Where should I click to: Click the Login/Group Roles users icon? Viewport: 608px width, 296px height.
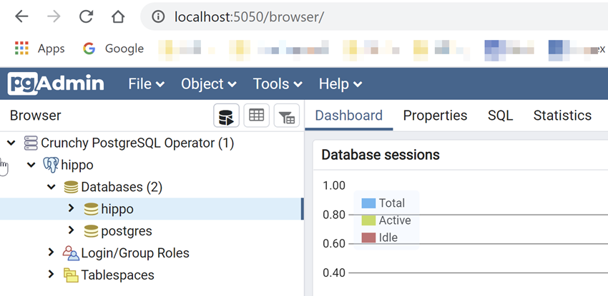(71, 253)
